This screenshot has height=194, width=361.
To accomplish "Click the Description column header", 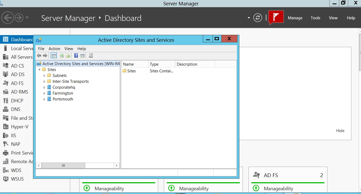I will tap(195, 64).
